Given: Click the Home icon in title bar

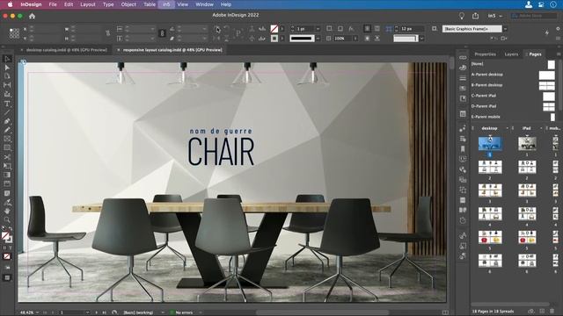Looking at the screenshot, I should [x=32, y=16].
